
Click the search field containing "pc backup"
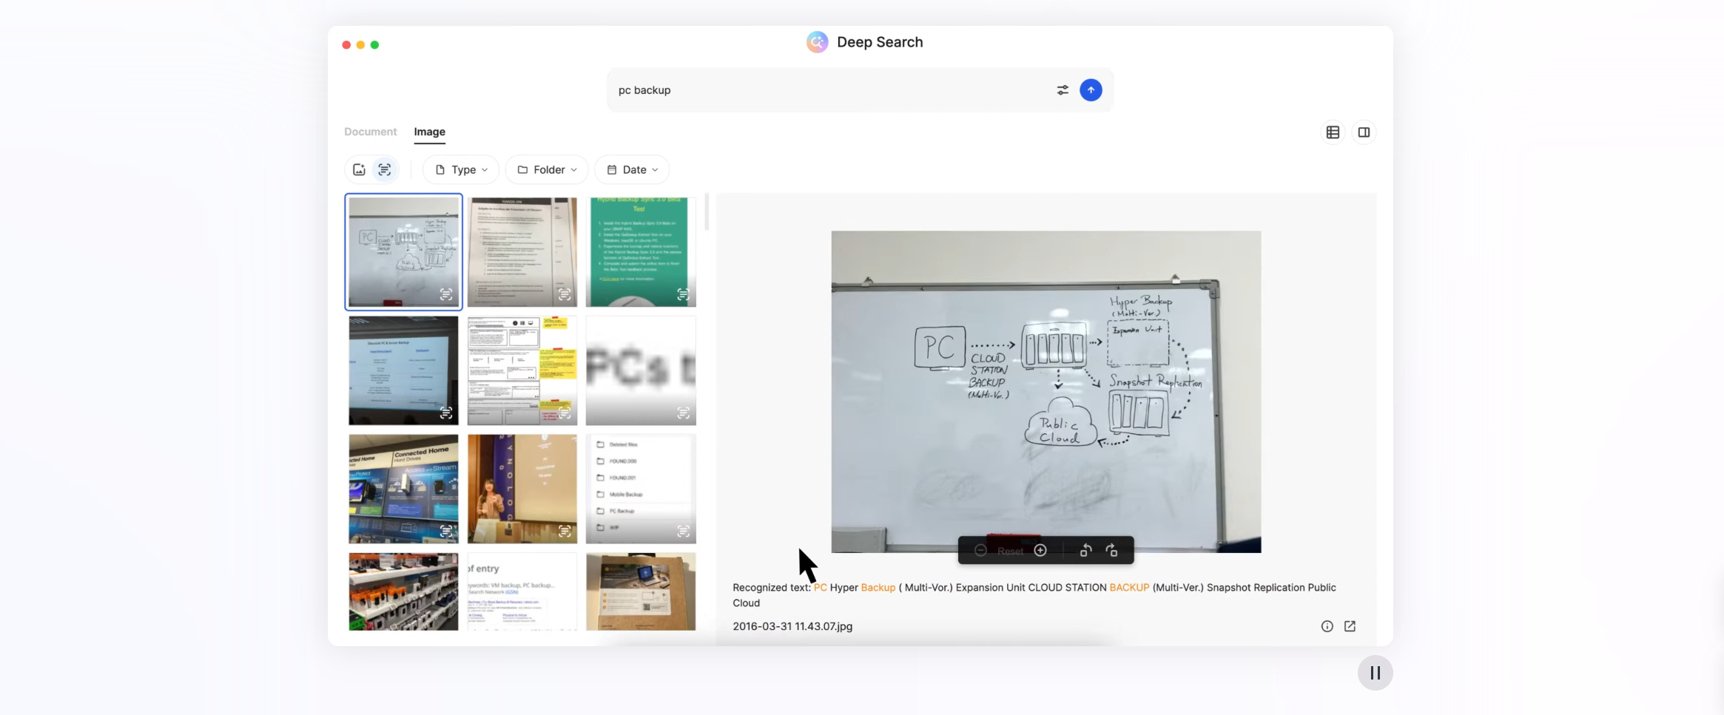829,90
